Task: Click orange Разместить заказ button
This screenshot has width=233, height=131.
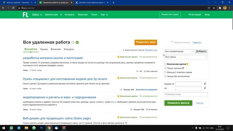Action: [146, 42]
